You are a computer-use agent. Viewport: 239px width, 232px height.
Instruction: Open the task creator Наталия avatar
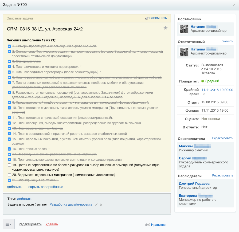(x=183, y=29)
